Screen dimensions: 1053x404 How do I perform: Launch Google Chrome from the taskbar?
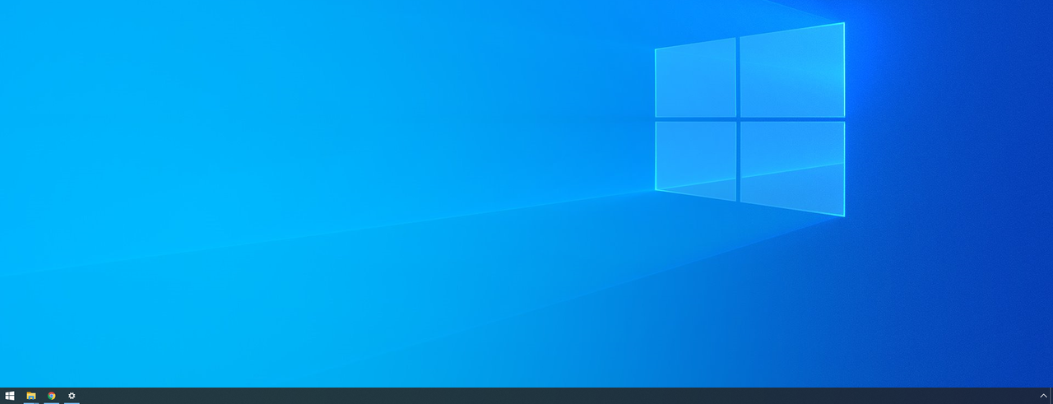[x=52, y=396]
